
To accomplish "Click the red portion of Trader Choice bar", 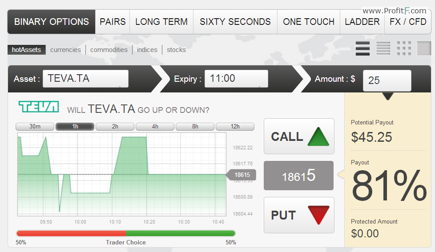I will pyautogui.click(x=71, y=233).
